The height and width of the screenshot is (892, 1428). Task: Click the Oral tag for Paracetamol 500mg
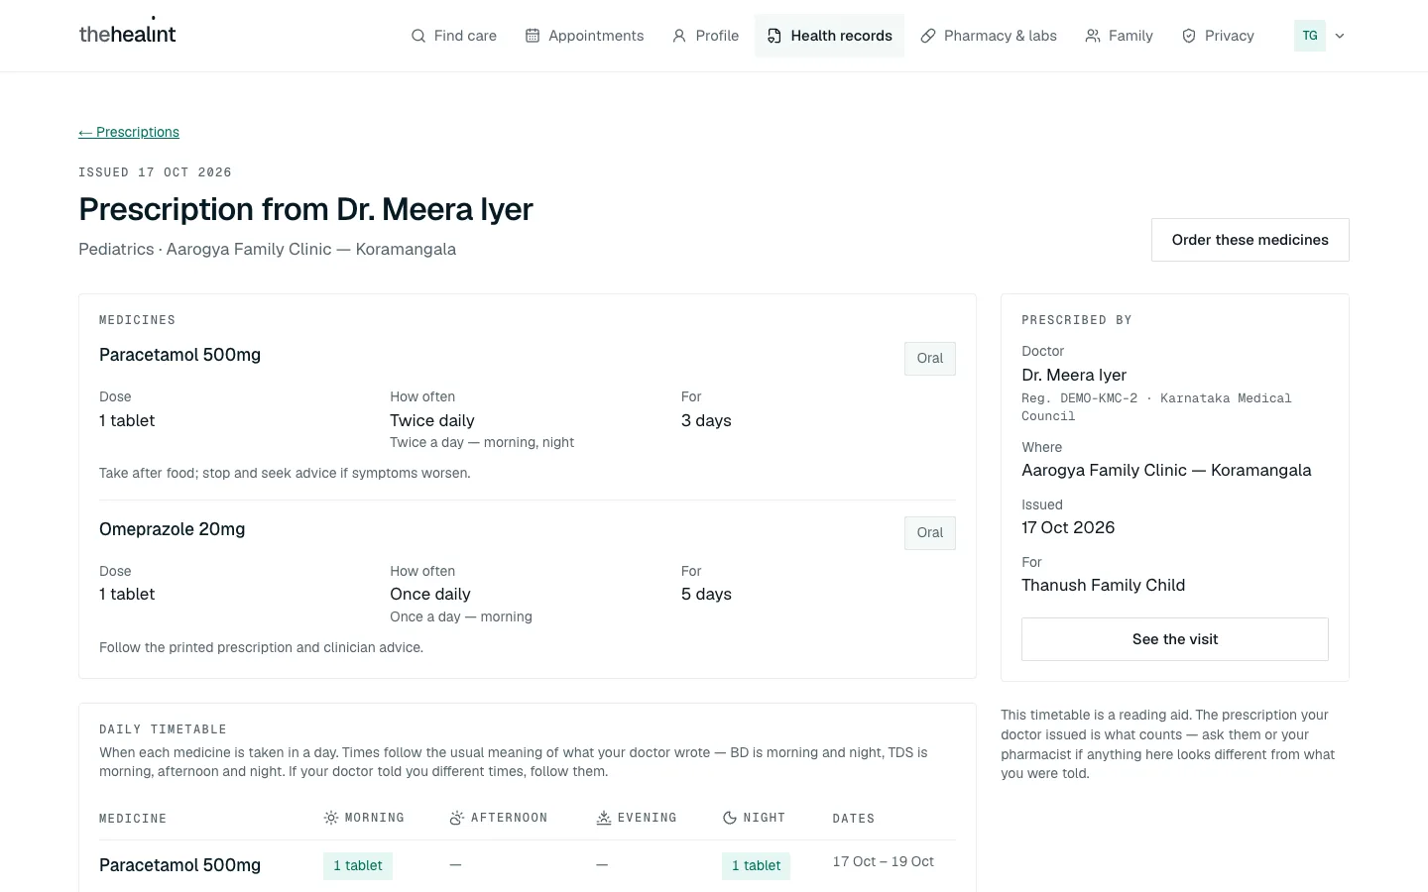tap(930, 359)
